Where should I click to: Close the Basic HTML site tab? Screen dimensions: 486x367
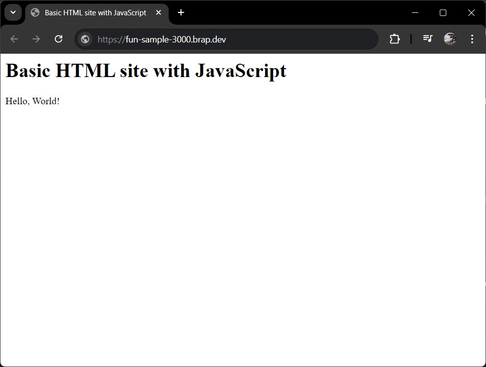pos(159,13)
